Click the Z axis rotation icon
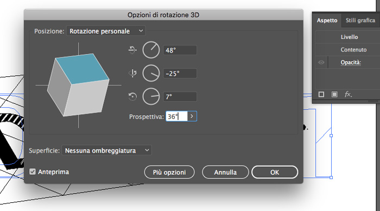The image size is (380, 211). point(132,96)
